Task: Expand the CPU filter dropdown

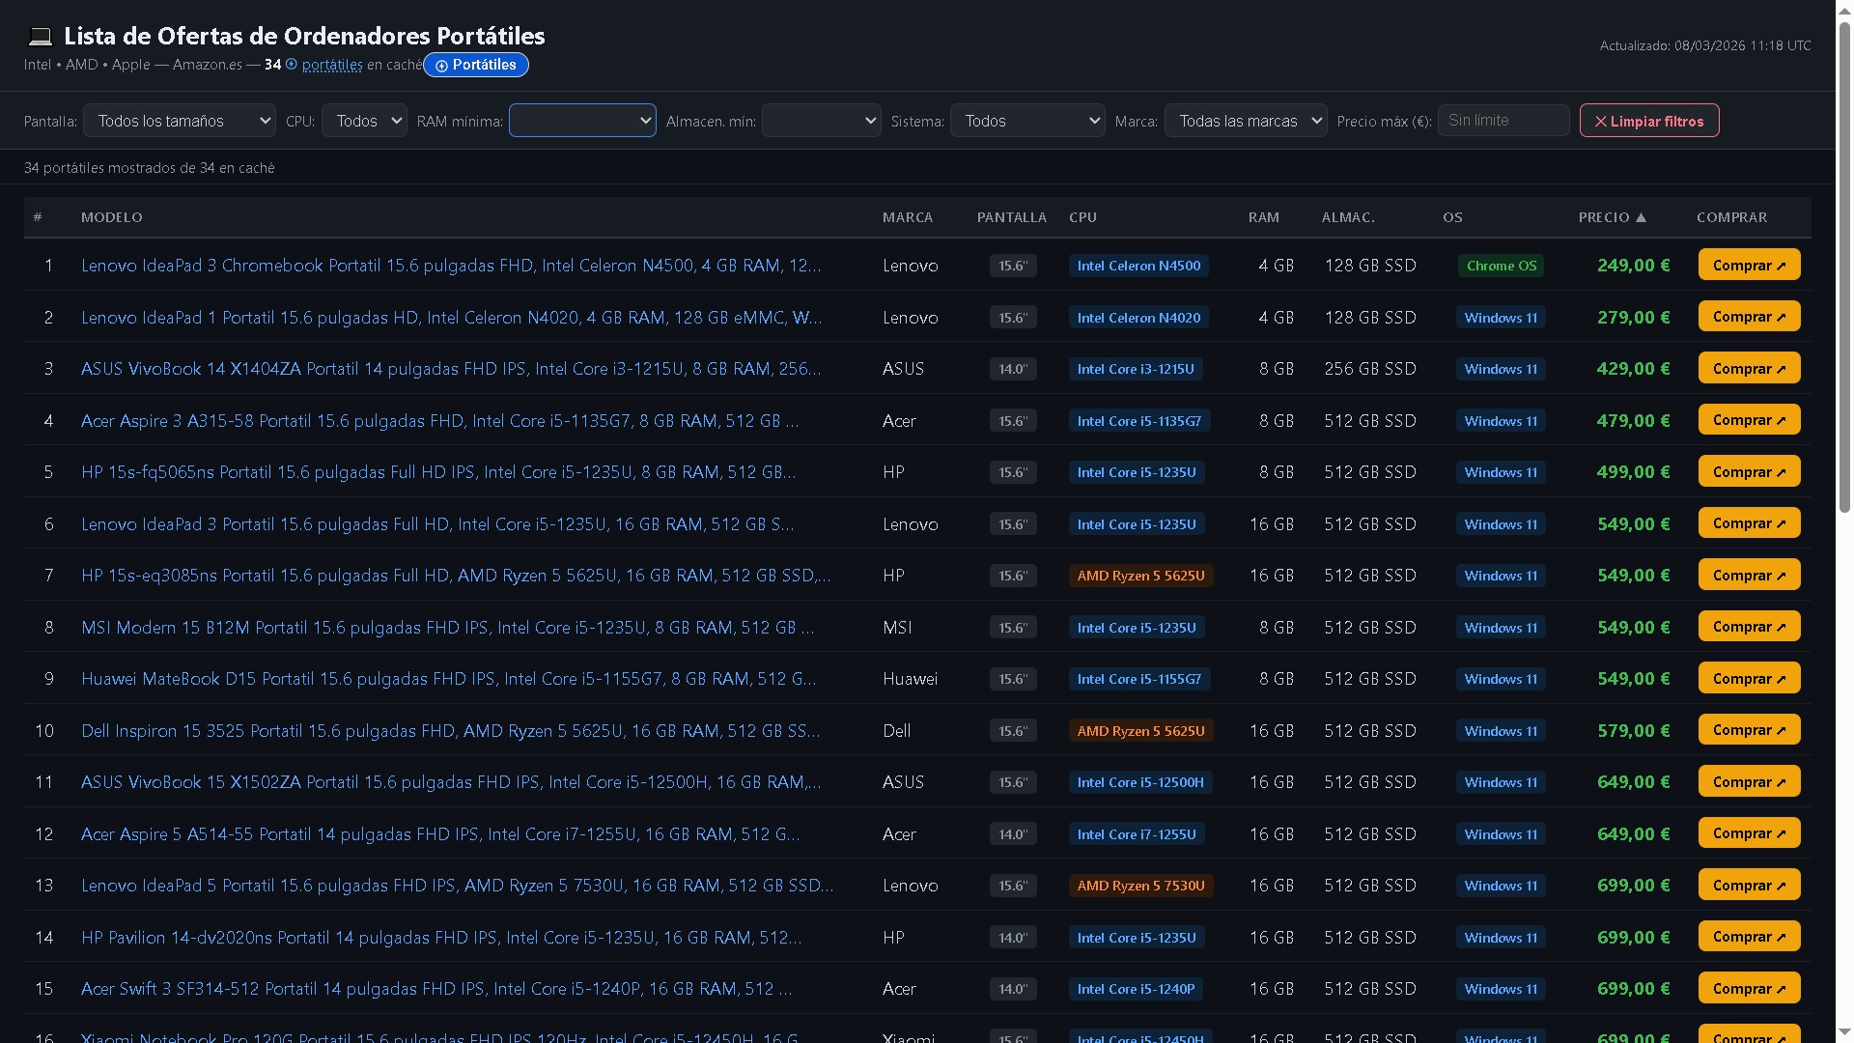Action: pyautogui.click(x=364, y=121)
